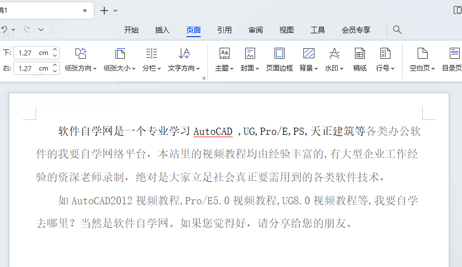Click the 稿纸 manuscript paper button
The width and height of the screenshot is (462, 267).
360,60
